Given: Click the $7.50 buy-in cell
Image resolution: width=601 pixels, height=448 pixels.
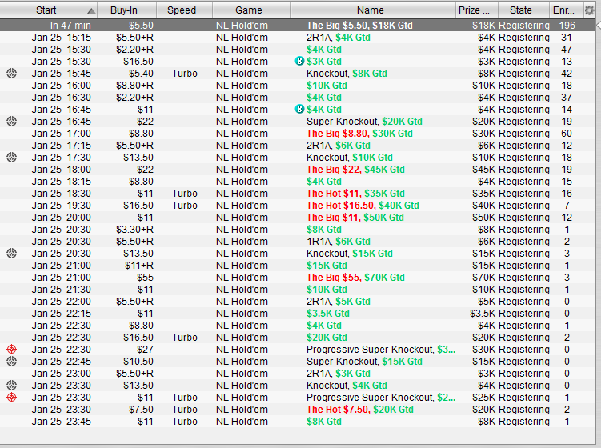Looking at the screenshot, I should pos(141,410).
